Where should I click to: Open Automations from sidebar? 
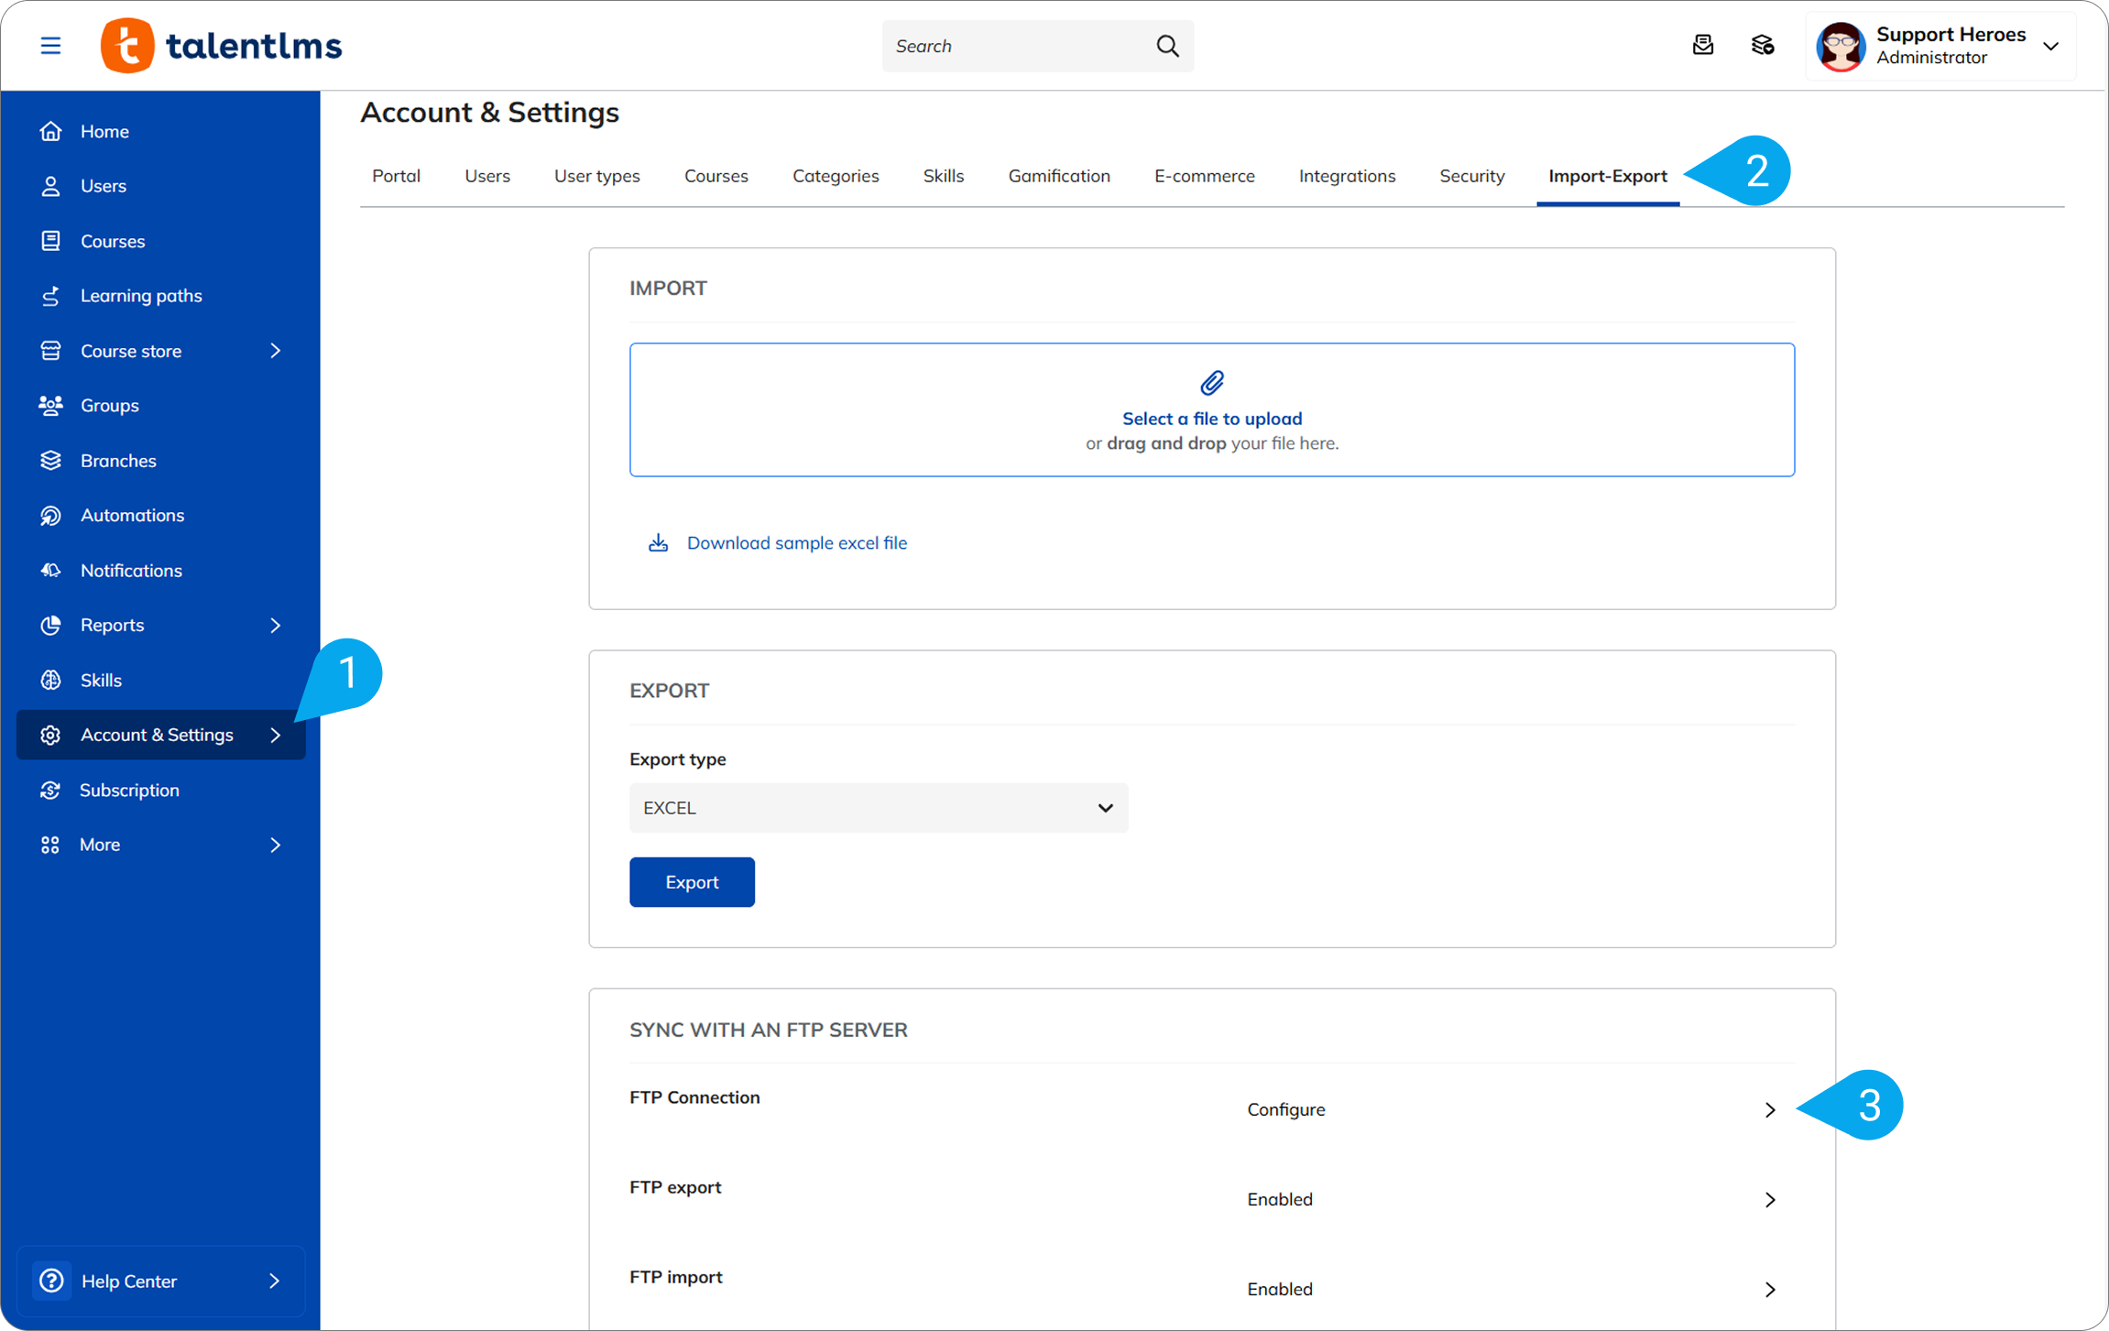132,515
